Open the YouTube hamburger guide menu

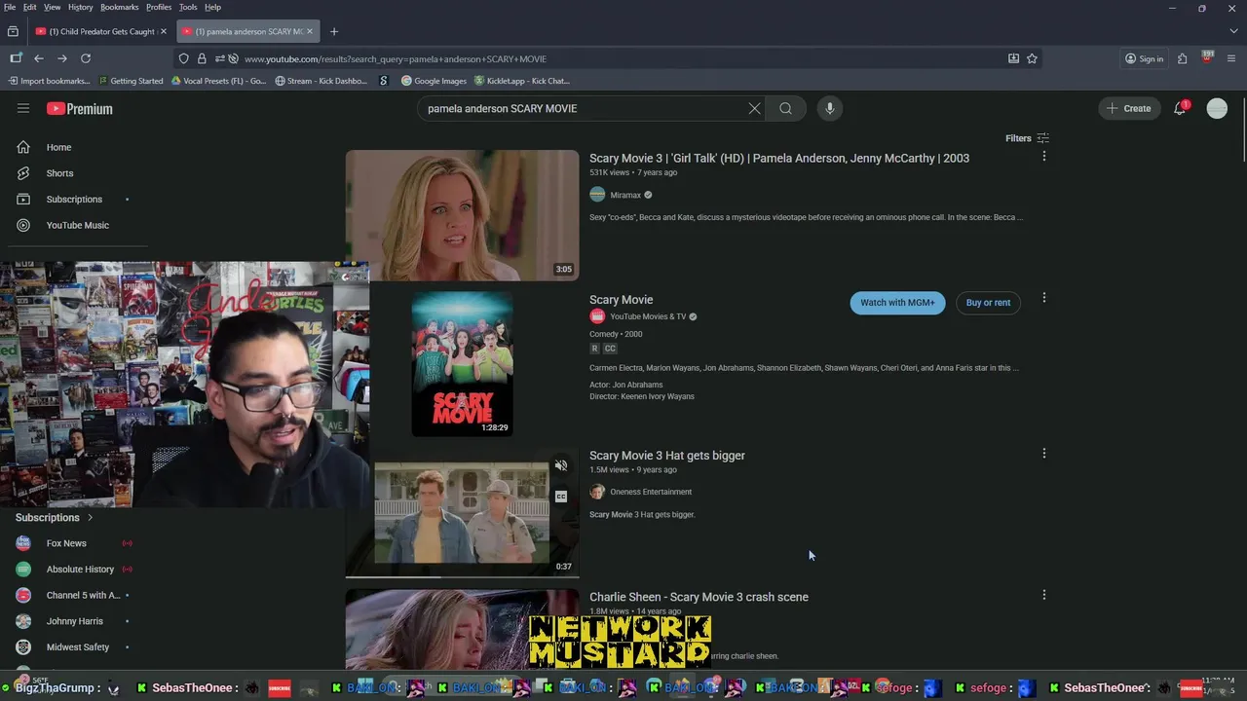(23, 108)
